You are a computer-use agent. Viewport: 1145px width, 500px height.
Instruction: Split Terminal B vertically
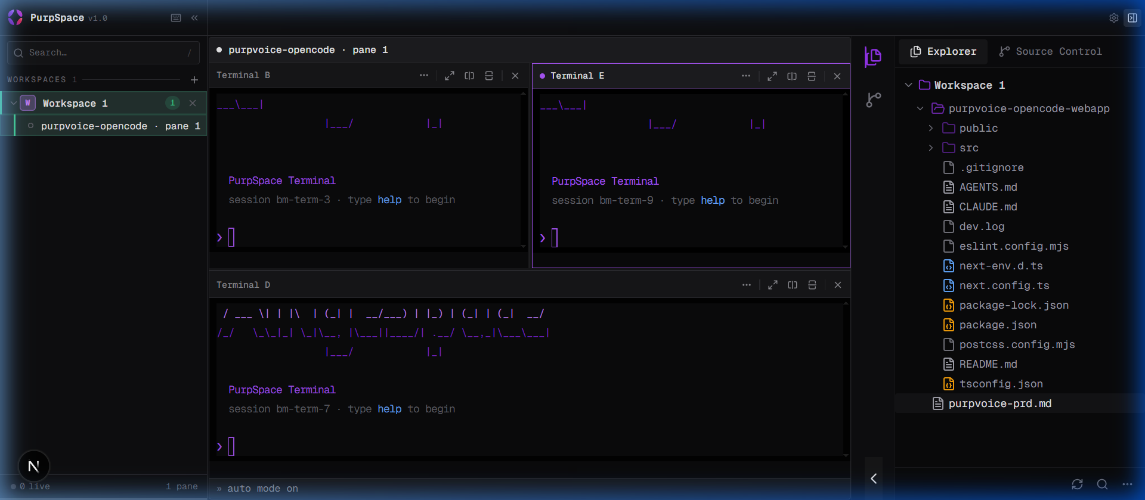click(x=469, y=76)
